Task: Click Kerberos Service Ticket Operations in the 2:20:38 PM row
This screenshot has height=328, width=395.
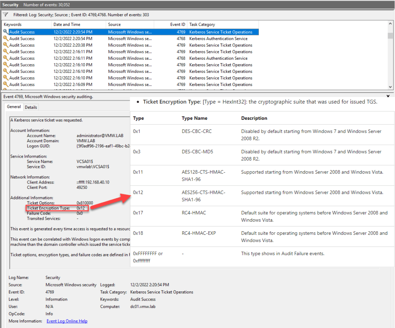Action: pyautogui.click(x=221, y=45)
